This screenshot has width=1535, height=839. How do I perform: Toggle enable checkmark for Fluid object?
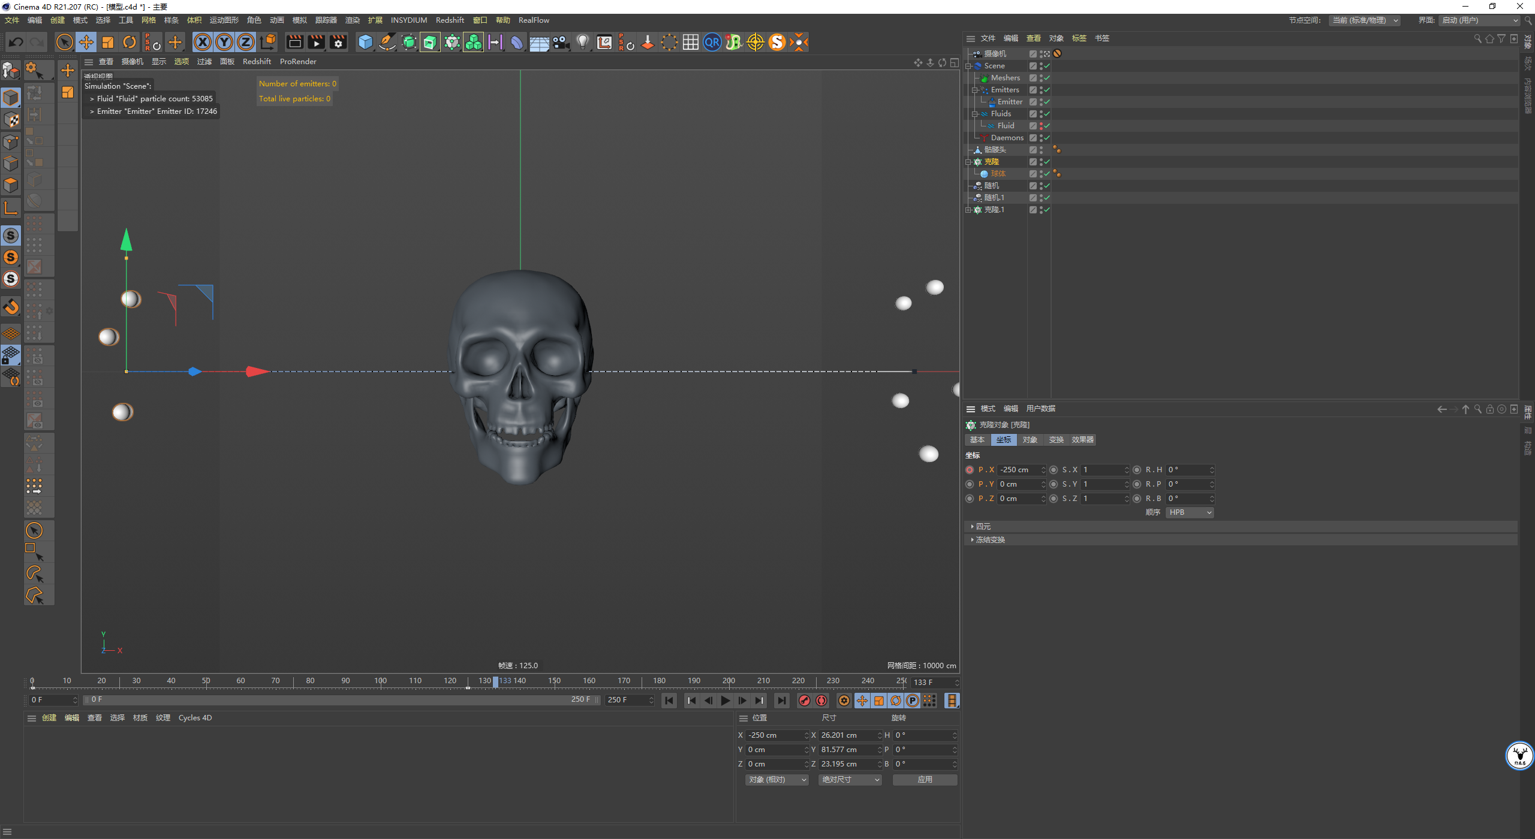[1047, 126]
